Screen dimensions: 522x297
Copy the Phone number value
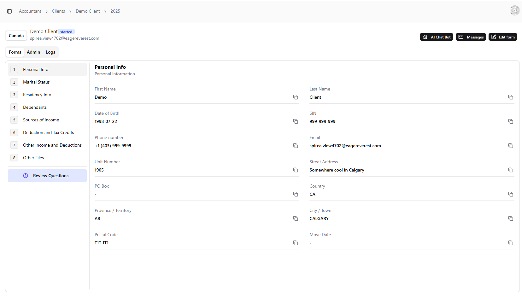(x=296, y=146)
